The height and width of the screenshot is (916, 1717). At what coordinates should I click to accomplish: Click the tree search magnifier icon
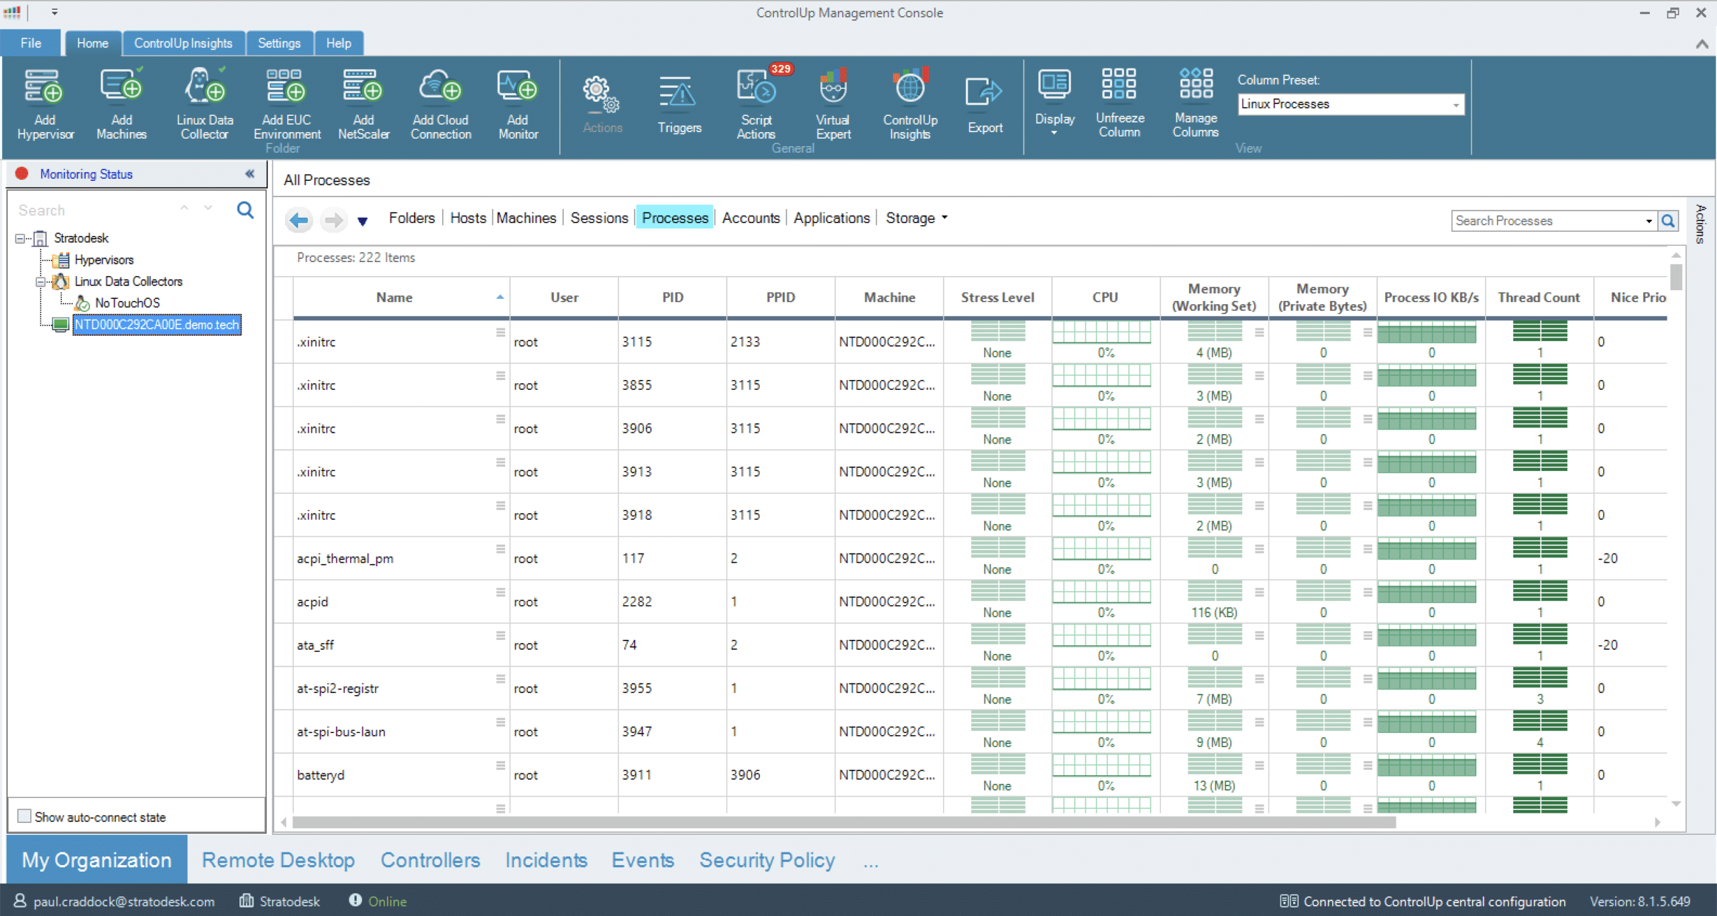pos(245,210)
